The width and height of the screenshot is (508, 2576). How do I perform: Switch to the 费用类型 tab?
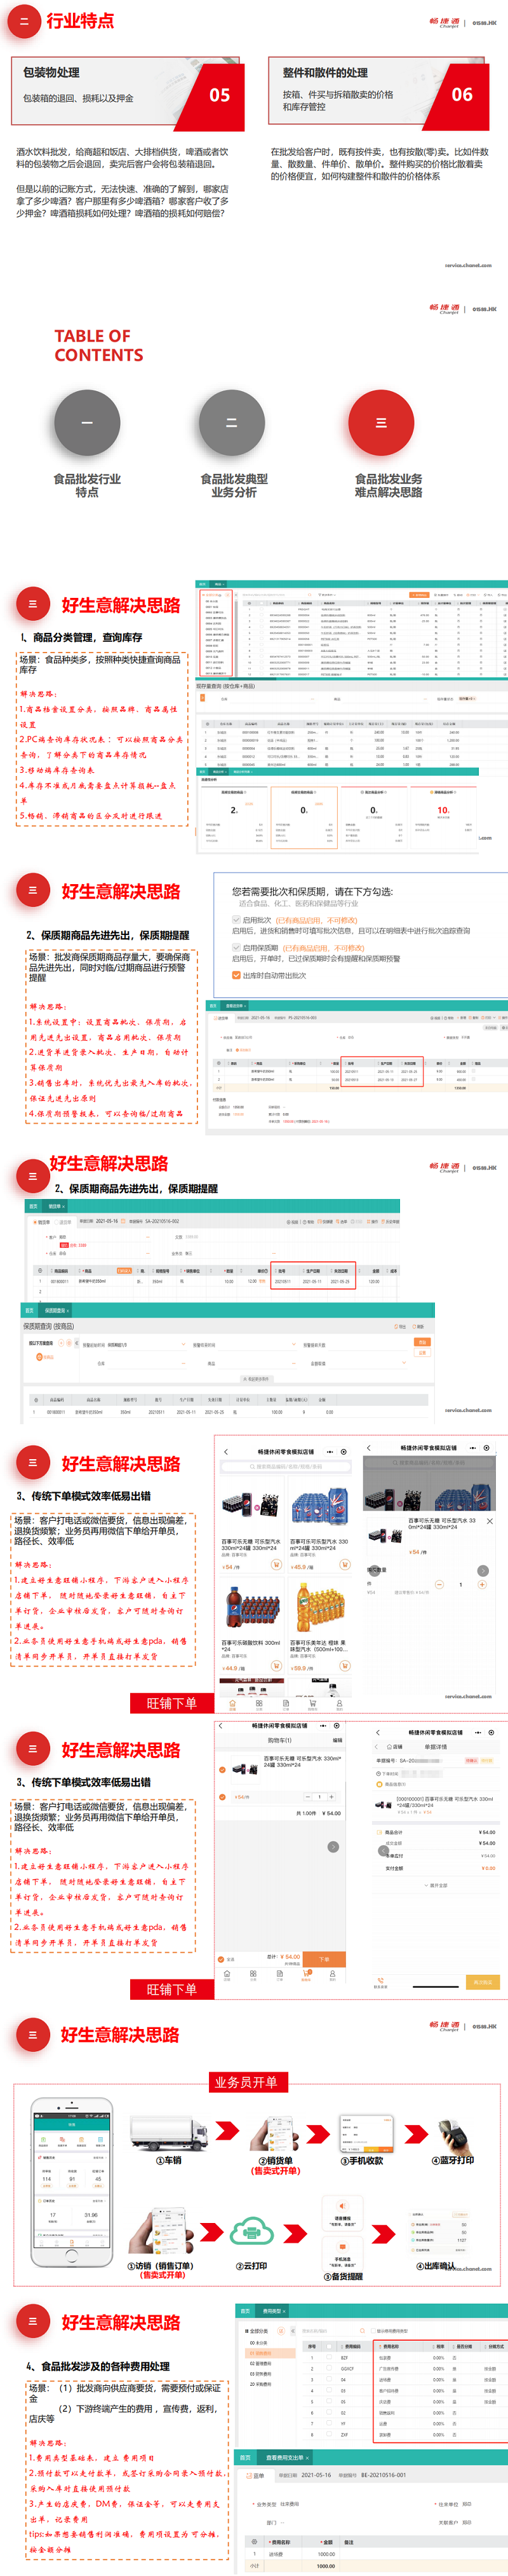(272, 2311)
